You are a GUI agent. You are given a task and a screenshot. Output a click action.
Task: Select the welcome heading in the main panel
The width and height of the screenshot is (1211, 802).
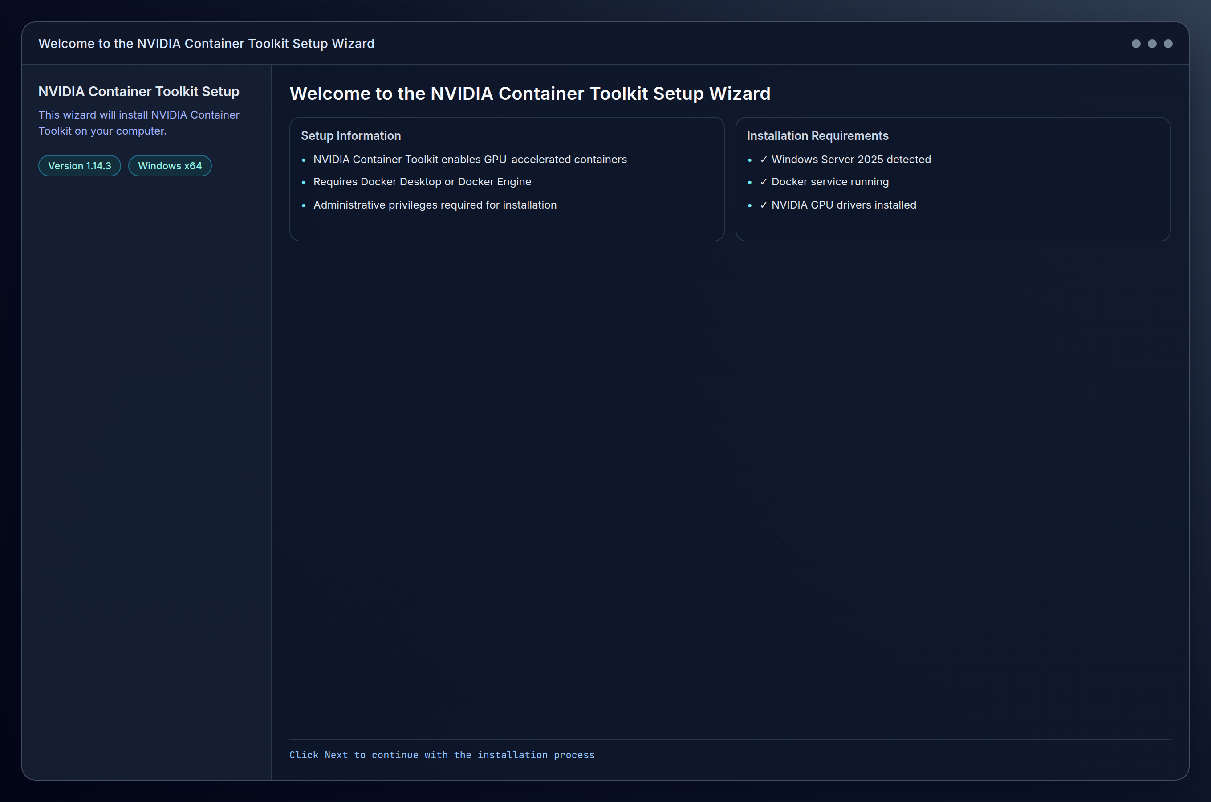[x=530, y=94]
